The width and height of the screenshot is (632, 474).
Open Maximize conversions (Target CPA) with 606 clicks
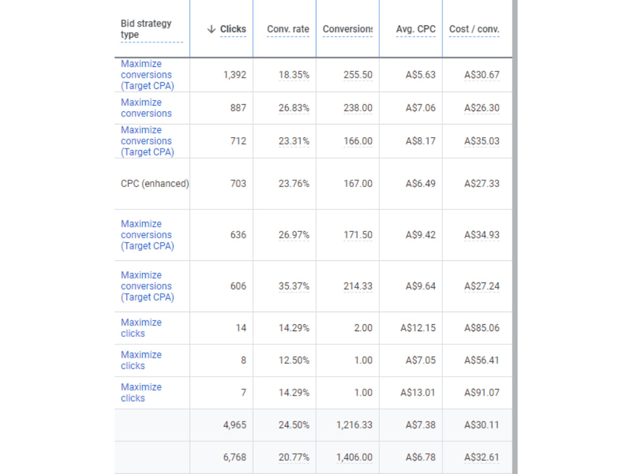147,286
